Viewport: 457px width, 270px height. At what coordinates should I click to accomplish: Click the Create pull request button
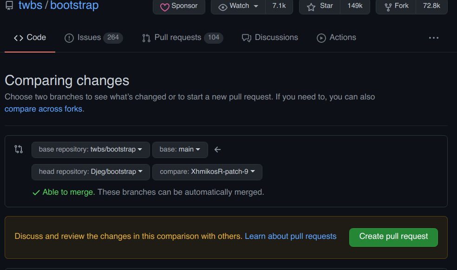[x=393, y=237]
